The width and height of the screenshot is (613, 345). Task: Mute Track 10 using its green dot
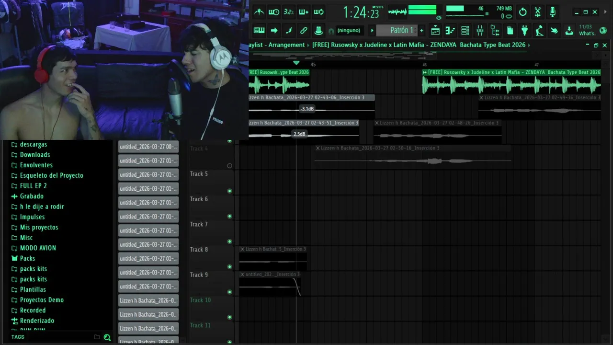pyautogui.click(x=229, y=317)
